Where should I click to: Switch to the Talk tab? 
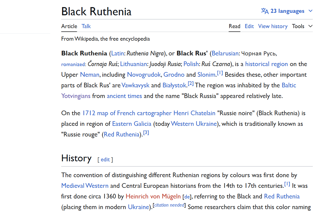[86, 26]
